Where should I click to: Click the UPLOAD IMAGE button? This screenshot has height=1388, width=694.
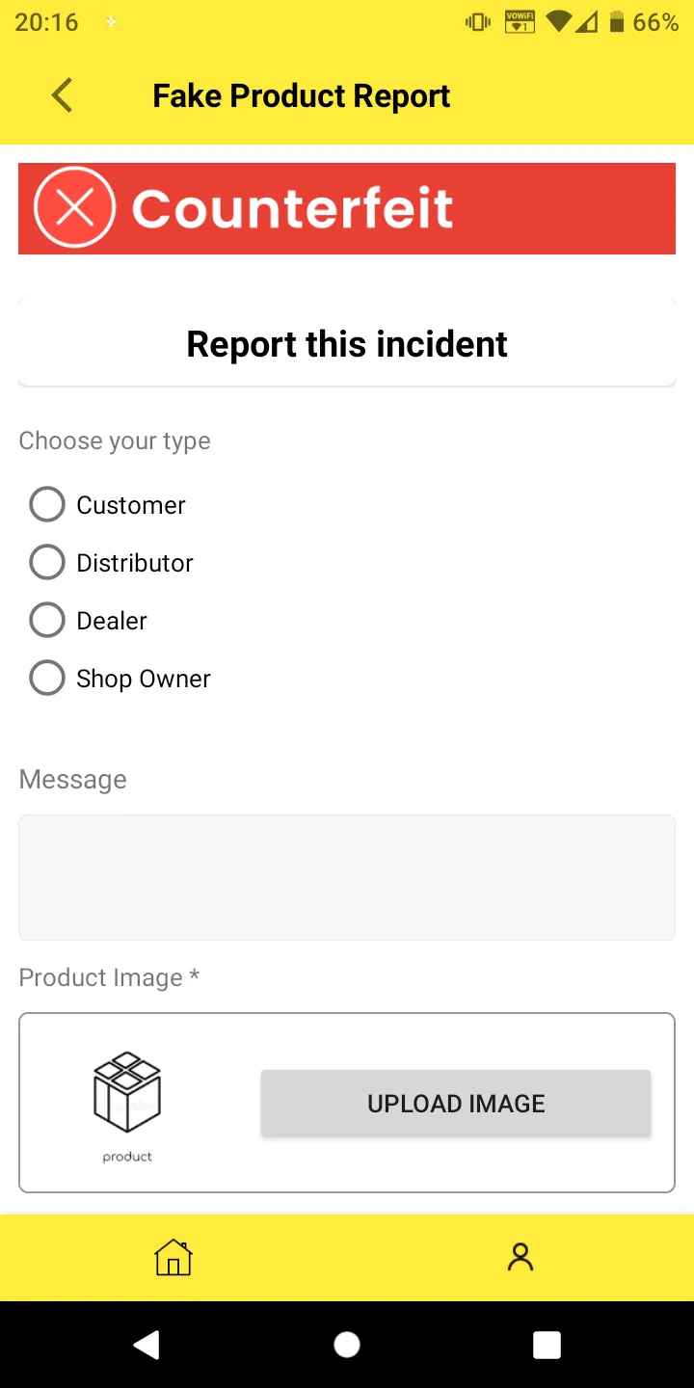[456, 1103]
